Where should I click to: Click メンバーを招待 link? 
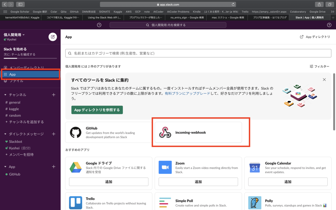coord(21,155)
